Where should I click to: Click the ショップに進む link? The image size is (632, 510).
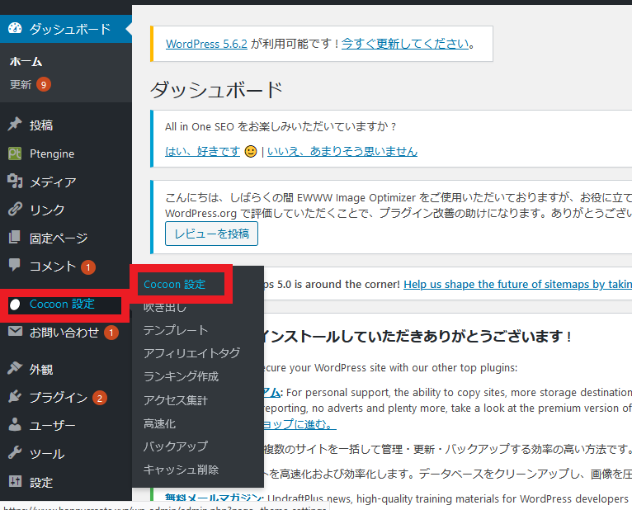tap(299, 424)
